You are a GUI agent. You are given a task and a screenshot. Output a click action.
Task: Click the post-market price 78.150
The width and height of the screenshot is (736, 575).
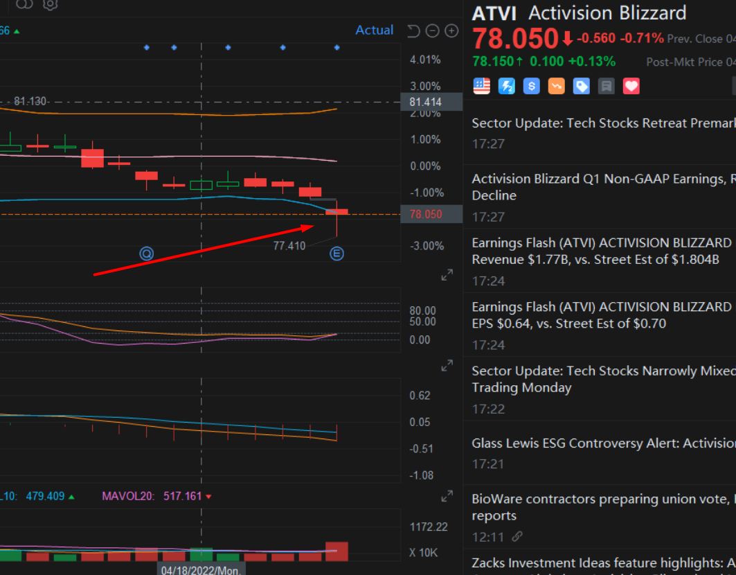493,62
